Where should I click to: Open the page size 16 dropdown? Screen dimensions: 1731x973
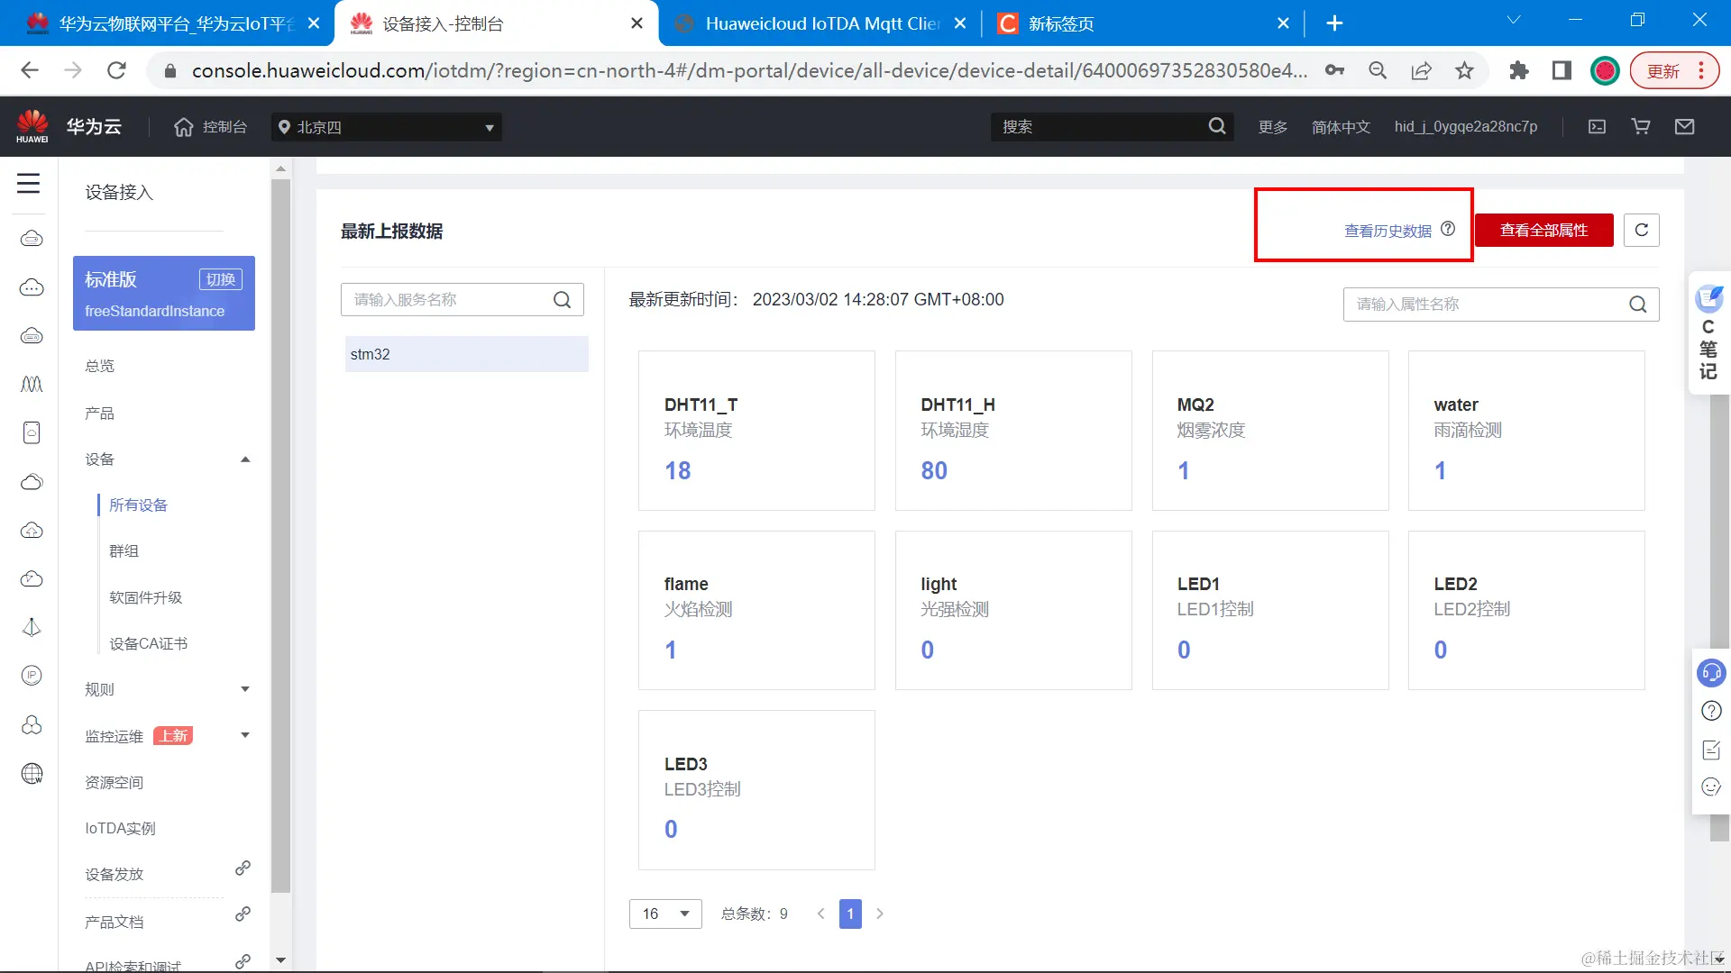click(665, 914)
